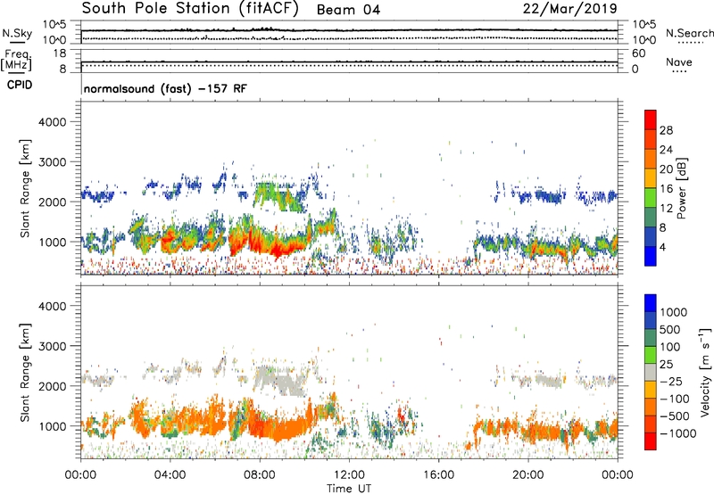This screenshot has width=714, height=494.
Task: Click the "3000" range tick of the velocity panel
Action: click(x=52, y=346)
